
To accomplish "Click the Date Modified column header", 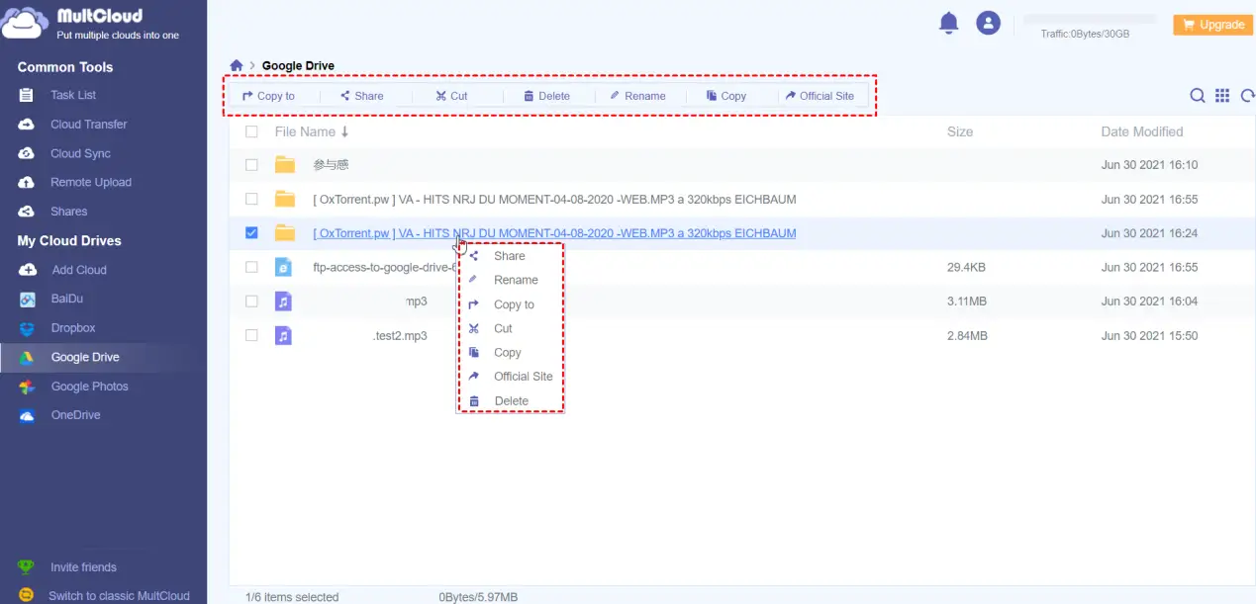I will [1142, 131].
